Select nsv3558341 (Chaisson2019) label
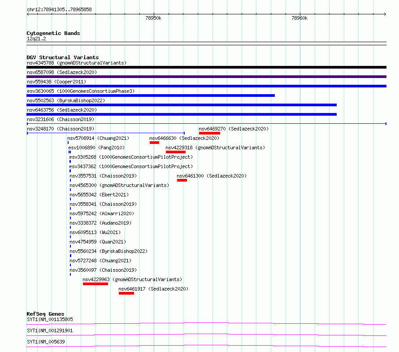Screen dimensions: 399x352 coord(103,204)
